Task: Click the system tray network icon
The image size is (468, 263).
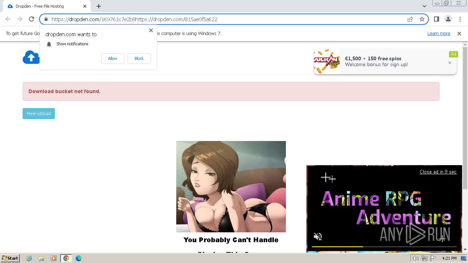Action: 424,258
